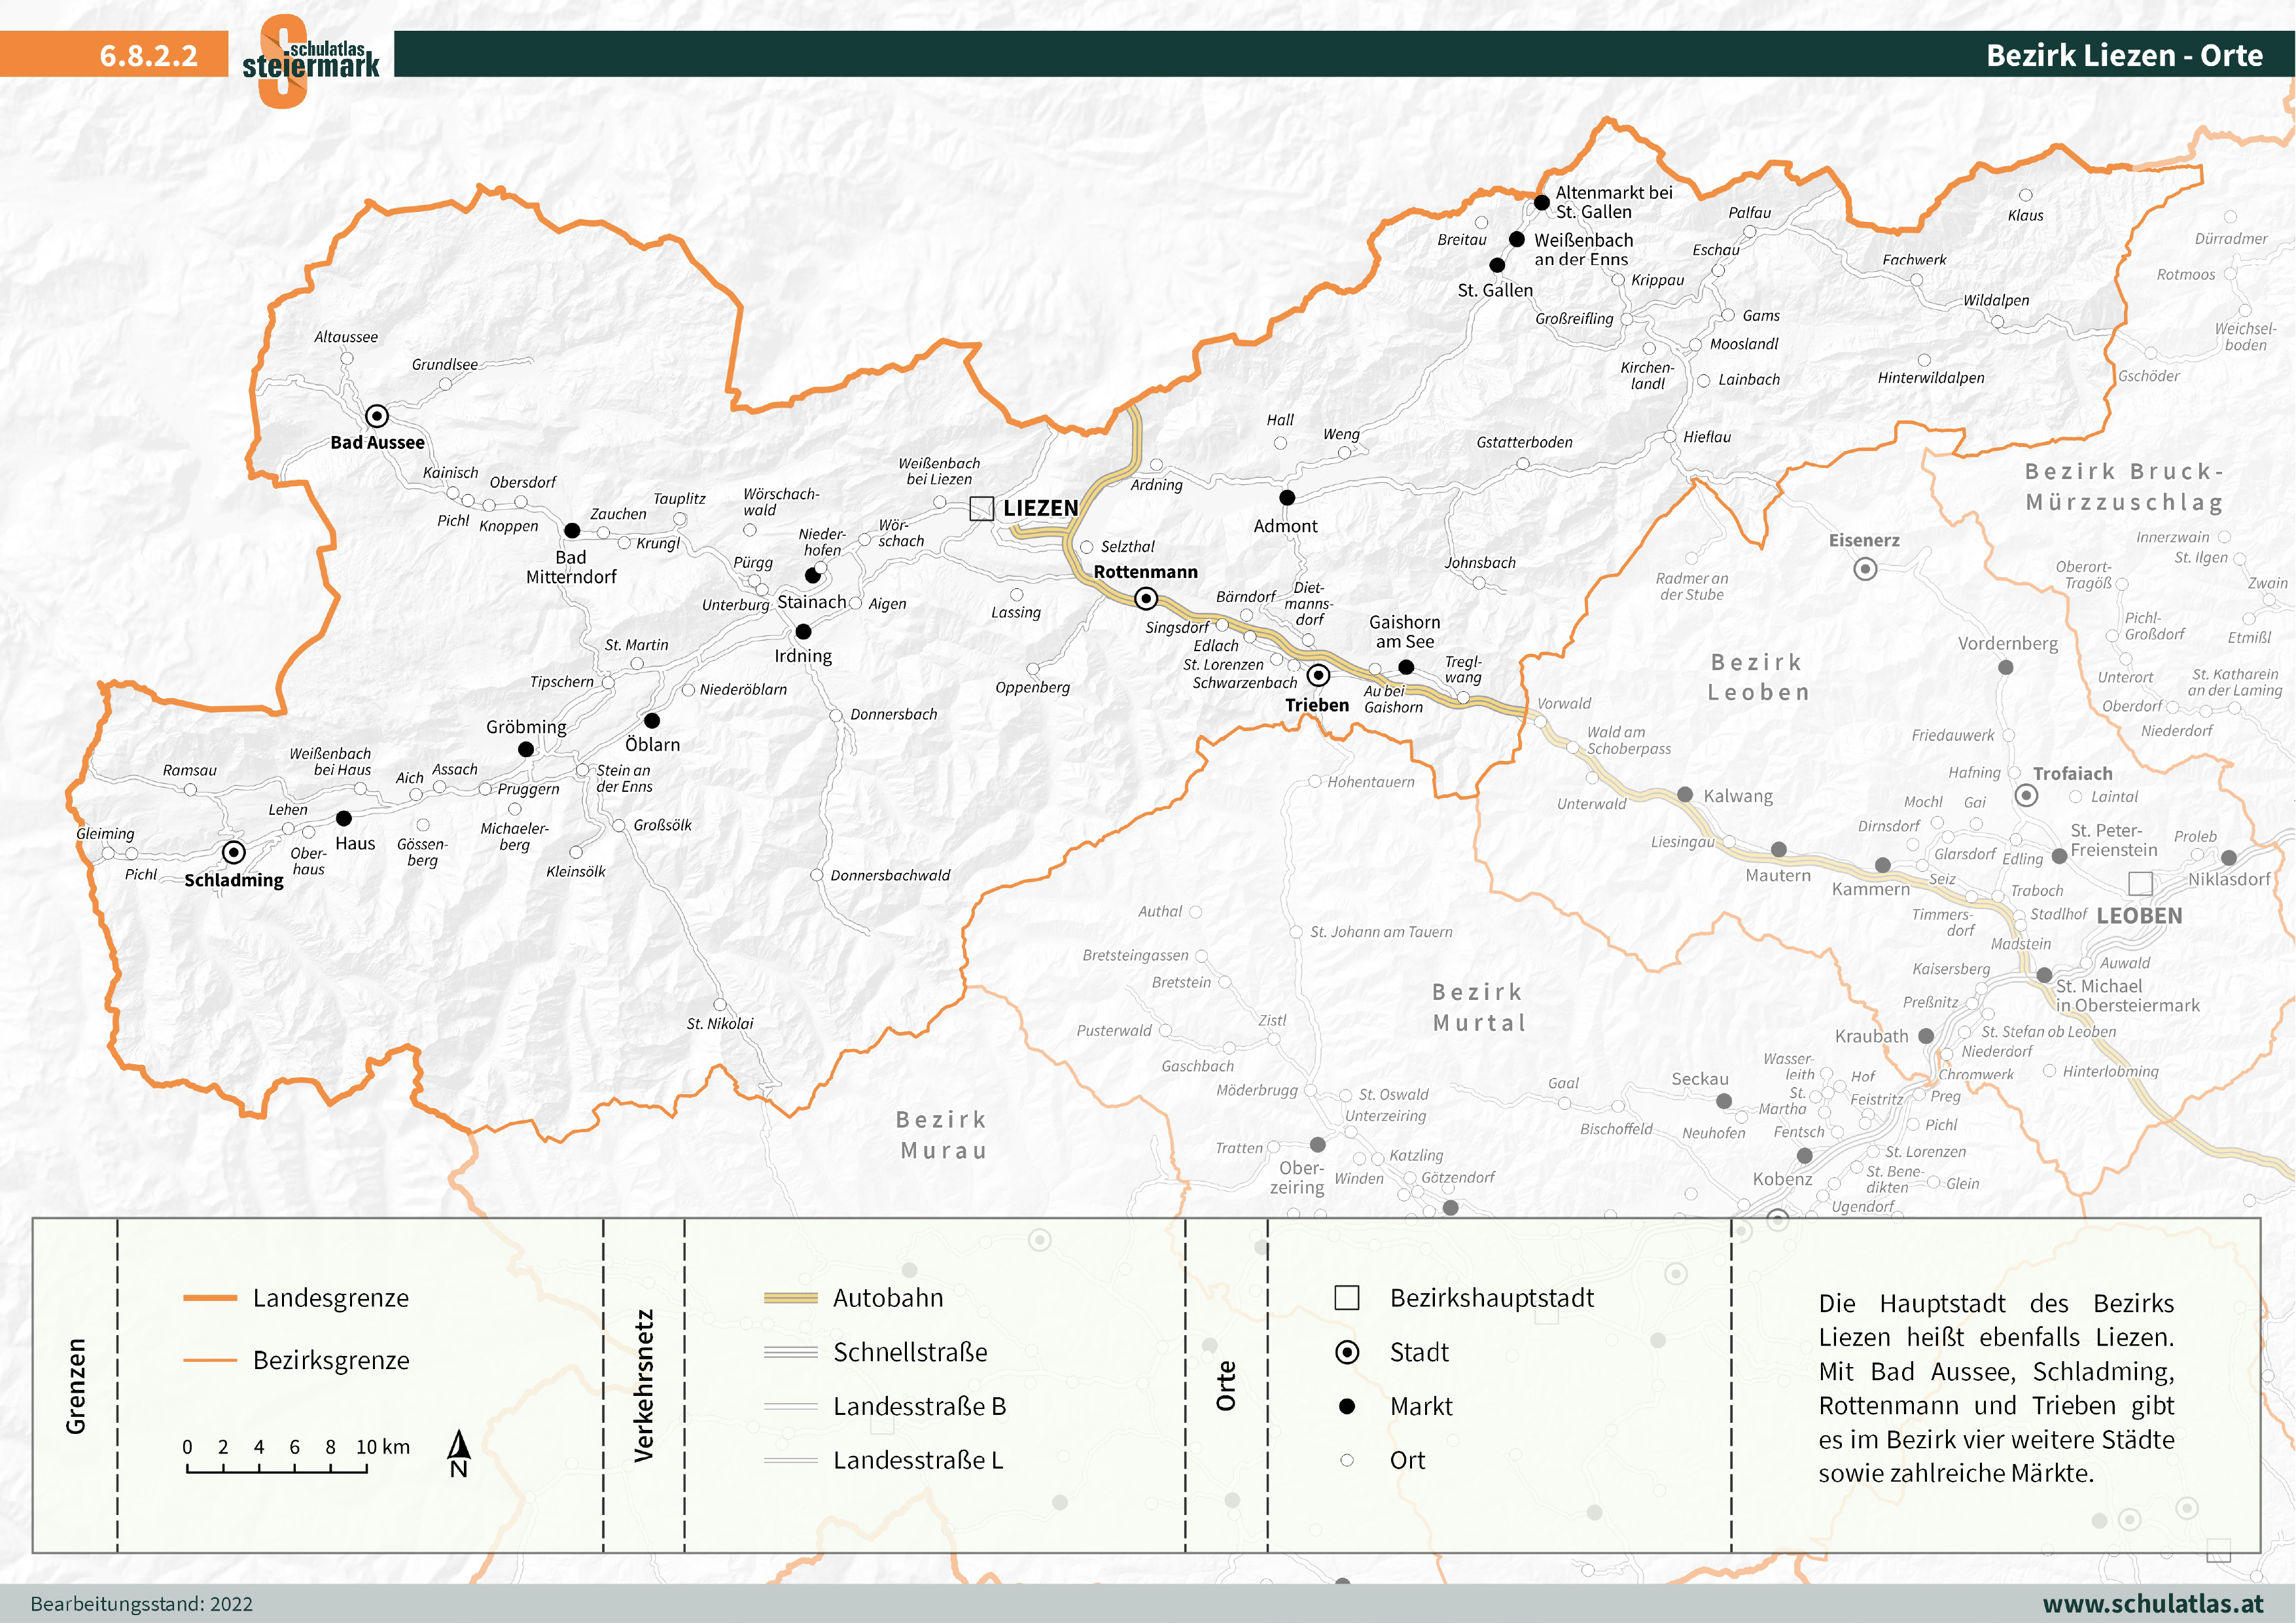Click the Stadt legend circle symbol
The height and width of the screenshot is (1623, 2296).
tap(1347, 1352)
